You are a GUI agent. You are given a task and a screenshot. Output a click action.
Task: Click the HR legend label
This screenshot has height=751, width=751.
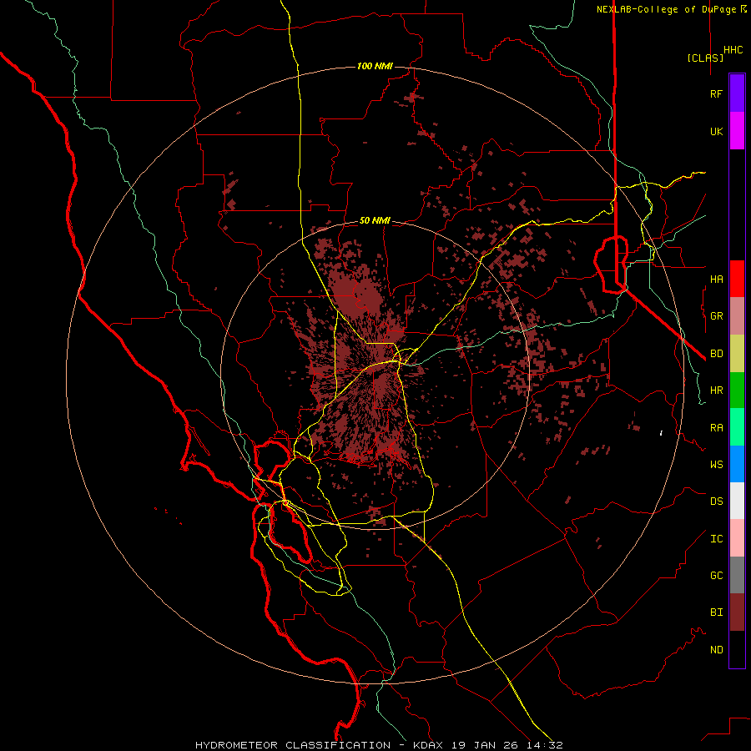pyautogui.click(x=716, y=391)
